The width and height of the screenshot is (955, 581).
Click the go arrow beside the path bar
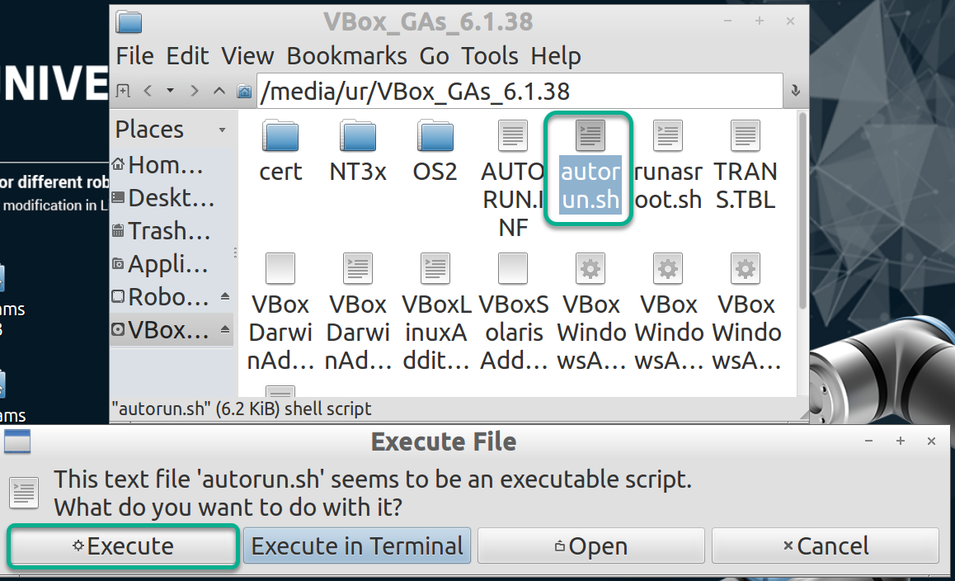(795, 91)
